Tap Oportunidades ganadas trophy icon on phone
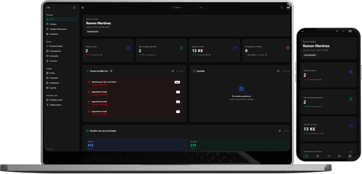362x174 pixels. [x=351, y=99]
